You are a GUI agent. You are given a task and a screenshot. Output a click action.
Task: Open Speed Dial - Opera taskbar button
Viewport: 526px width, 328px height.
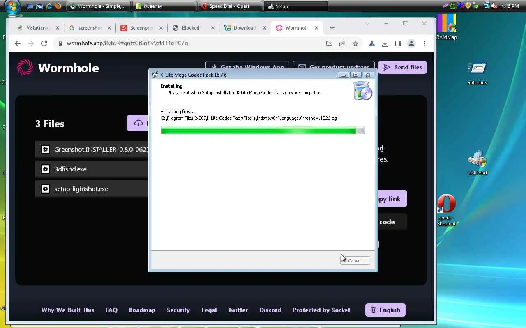(x=230, y=6)
